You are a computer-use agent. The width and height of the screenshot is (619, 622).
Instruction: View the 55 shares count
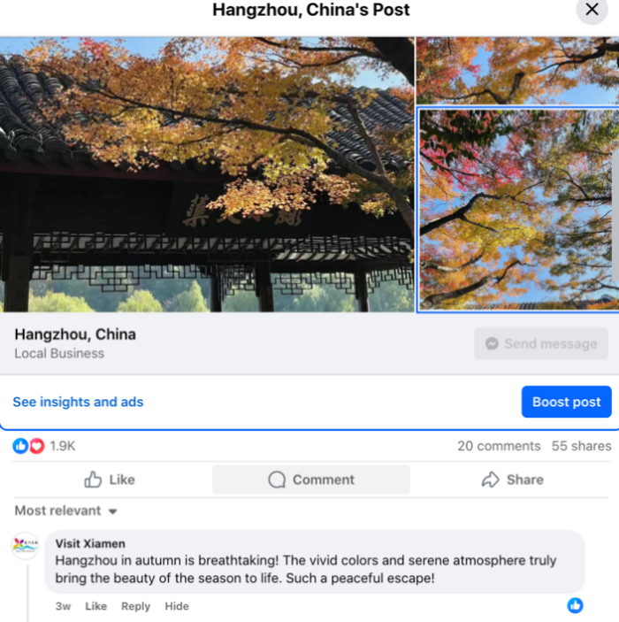(581, 446)
